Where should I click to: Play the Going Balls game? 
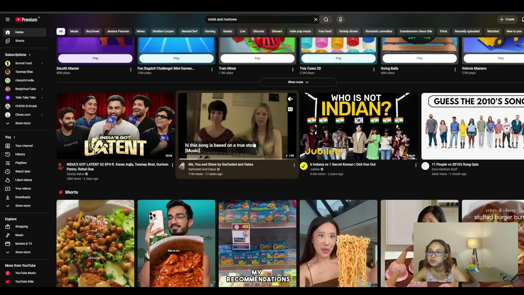[x=420, y=58]
